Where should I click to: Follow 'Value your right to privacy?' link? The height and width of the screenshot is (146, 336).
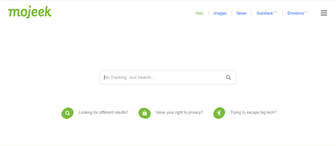[179, 112]
